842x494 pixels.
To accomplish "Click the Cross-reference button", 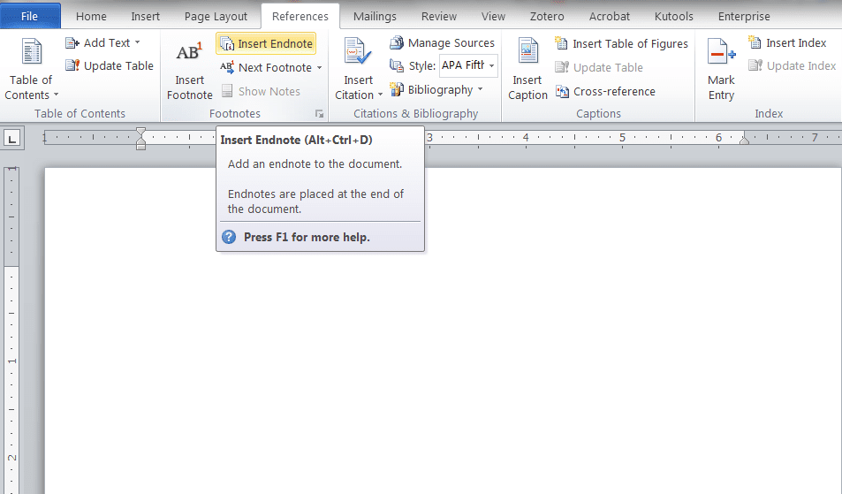I will point(605,91).
